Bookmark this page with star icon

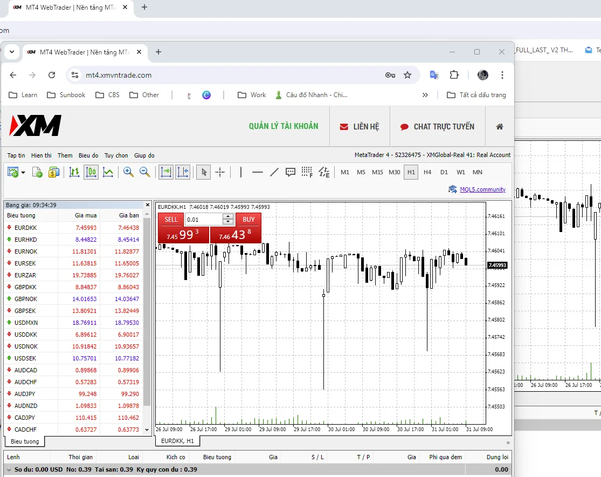pyautogui.click(x=407, y=75)
